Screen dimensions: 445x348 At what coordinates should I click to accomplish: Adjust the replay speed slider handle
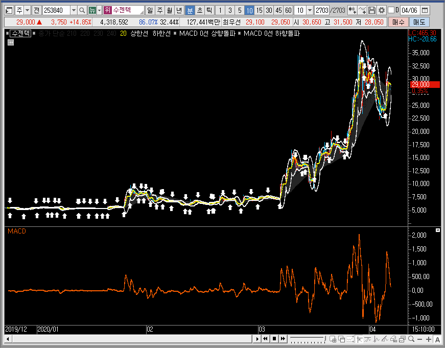point(325,339)
